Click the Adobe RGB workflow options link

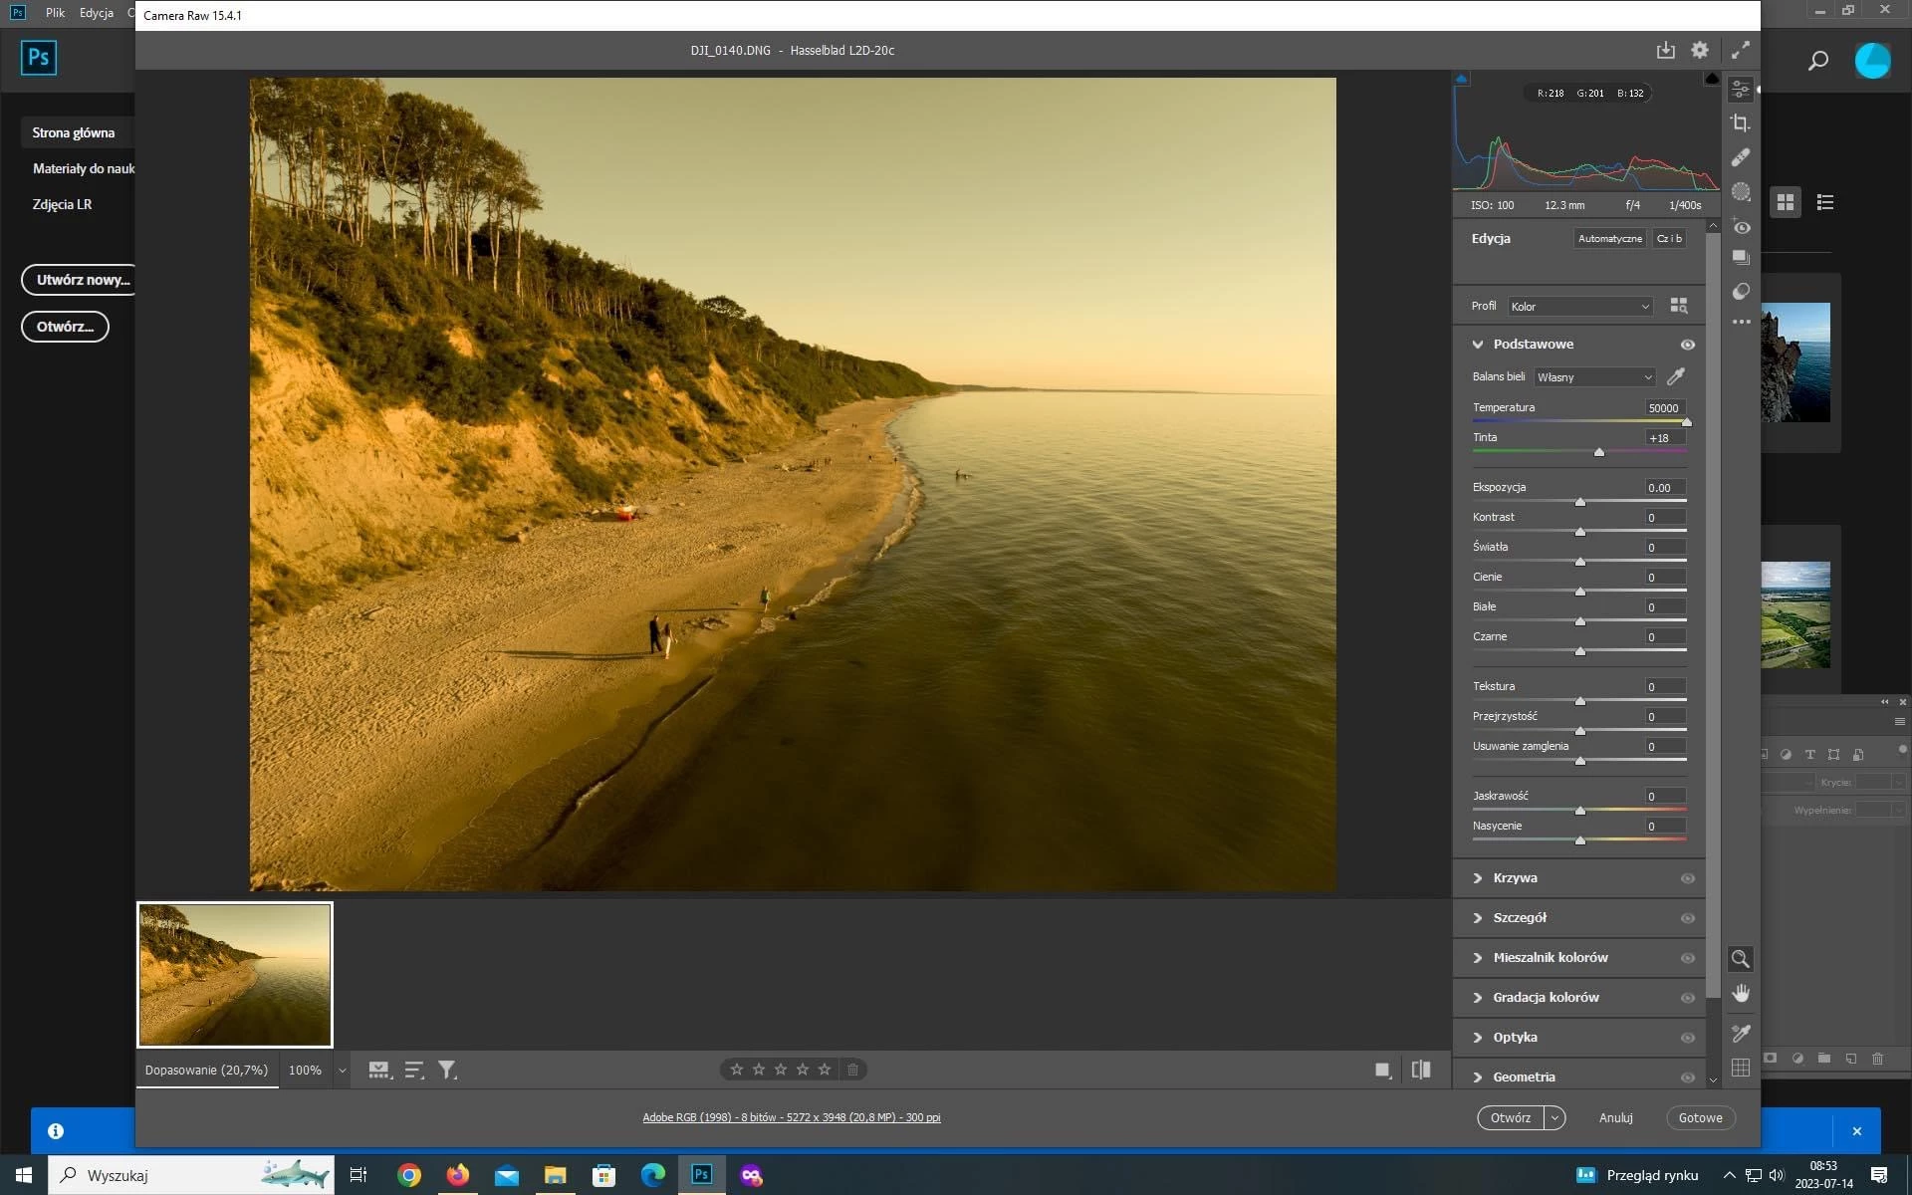pyautogui.click(x=791, y=1117)
